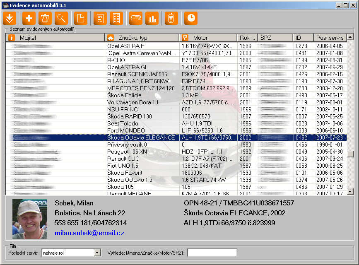Select the Peugeot 106 XN row
This screenshot has width=359, height=265.
click(176, 152)
